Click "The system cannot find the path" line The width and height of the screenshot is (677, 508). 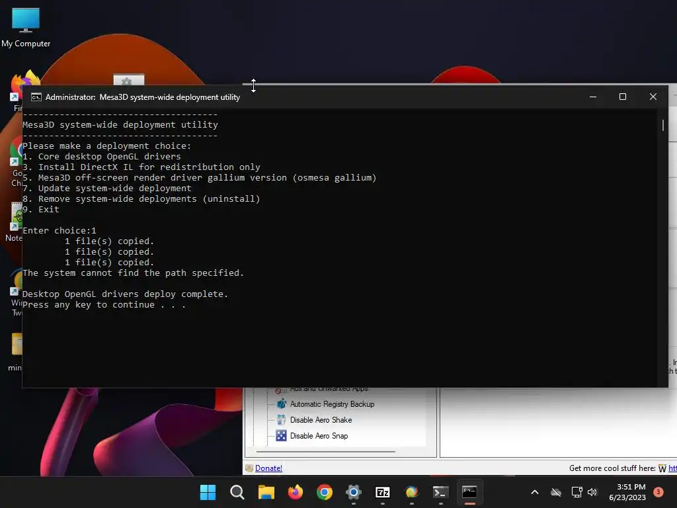coord(134,273)
